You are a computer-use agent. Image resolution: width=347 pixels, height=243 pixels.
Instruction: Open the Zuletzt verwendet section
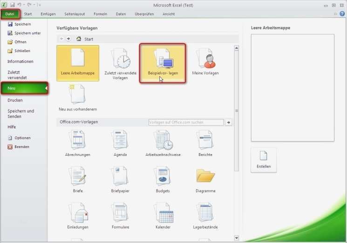point(17,75)
